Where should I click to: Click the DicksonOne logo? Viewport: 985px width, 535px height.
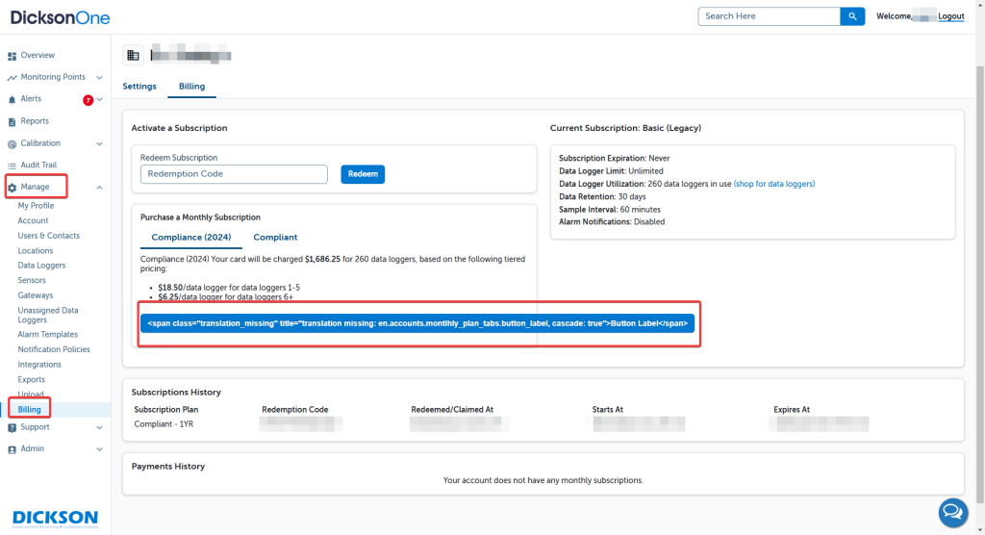click(60, 17)
